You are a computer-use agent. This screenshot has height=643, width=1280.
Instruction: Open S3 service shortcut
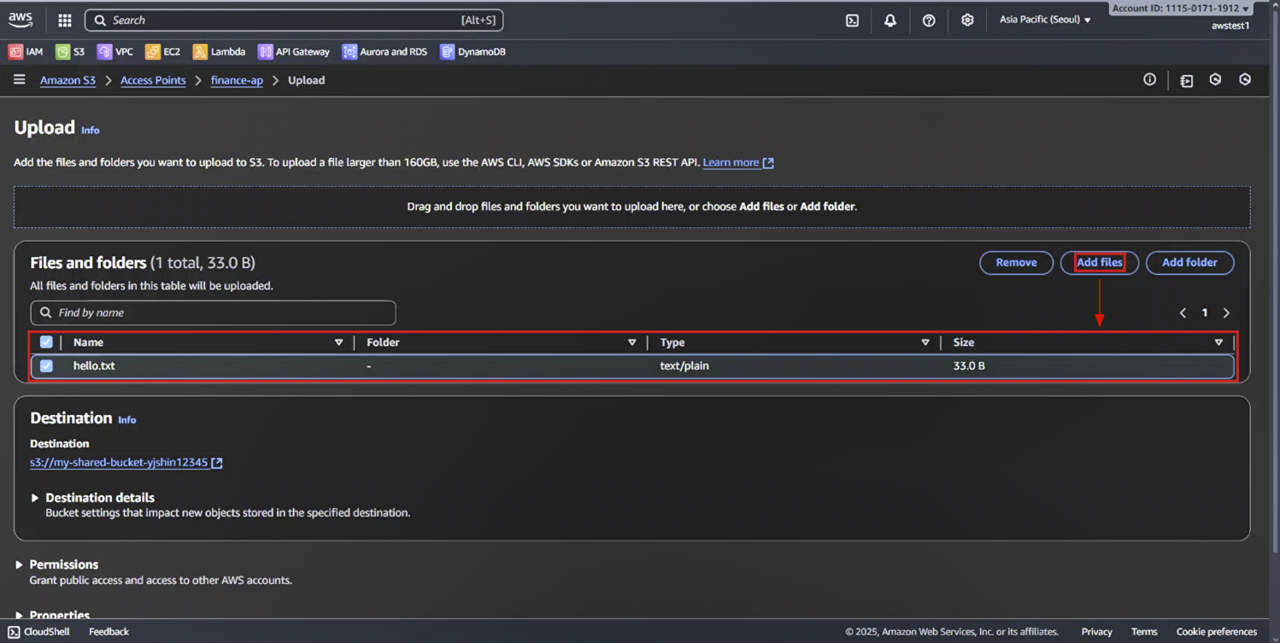(70, 52)
